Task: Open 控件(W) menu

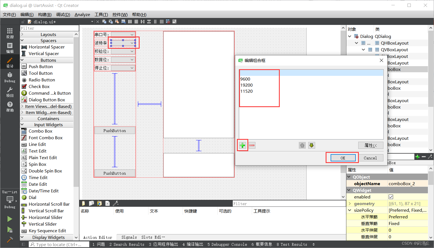Action: coord(120,15)
